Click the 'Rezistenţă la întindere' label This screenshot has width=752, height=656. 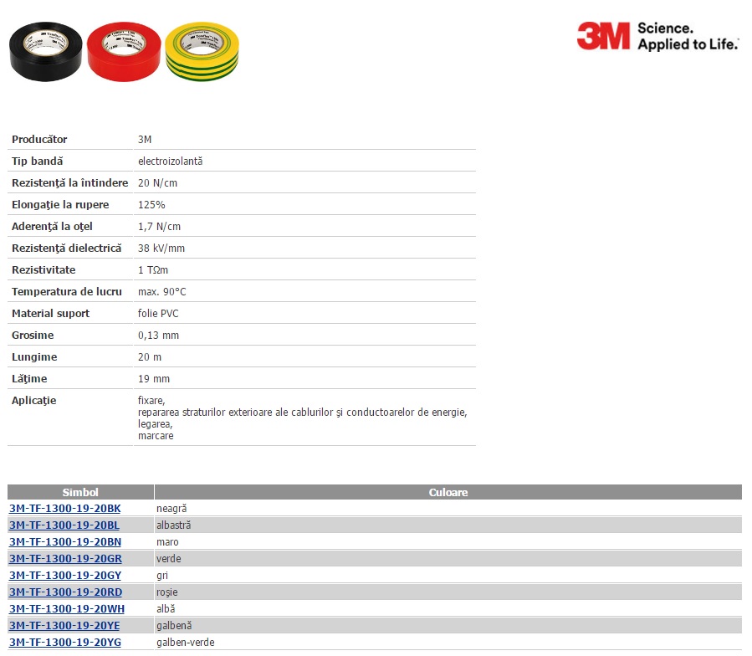pos(70,183)
